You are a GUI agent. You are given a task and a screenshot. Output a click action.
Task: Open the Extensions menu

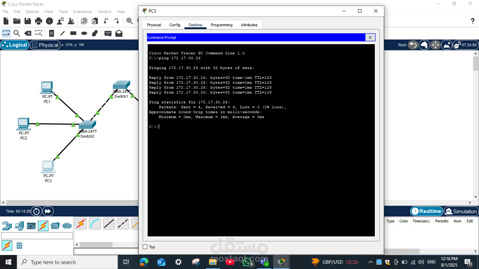click(x=82, y=12)
